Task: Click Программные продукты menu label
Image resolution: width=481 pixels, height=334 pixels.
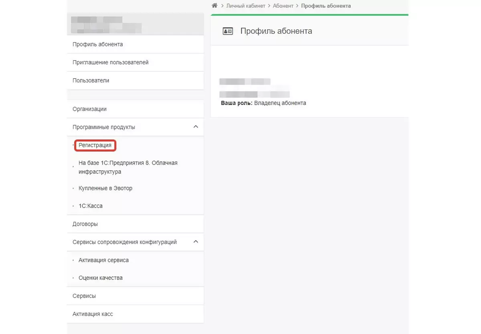Action: 104,127
